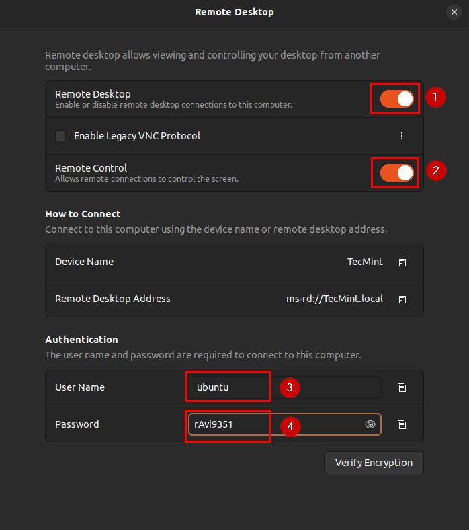The width and height of the screenshot is (469, 530).
Task: Turn off the Remote Desktop switch
Action: (x=396, y=99)
